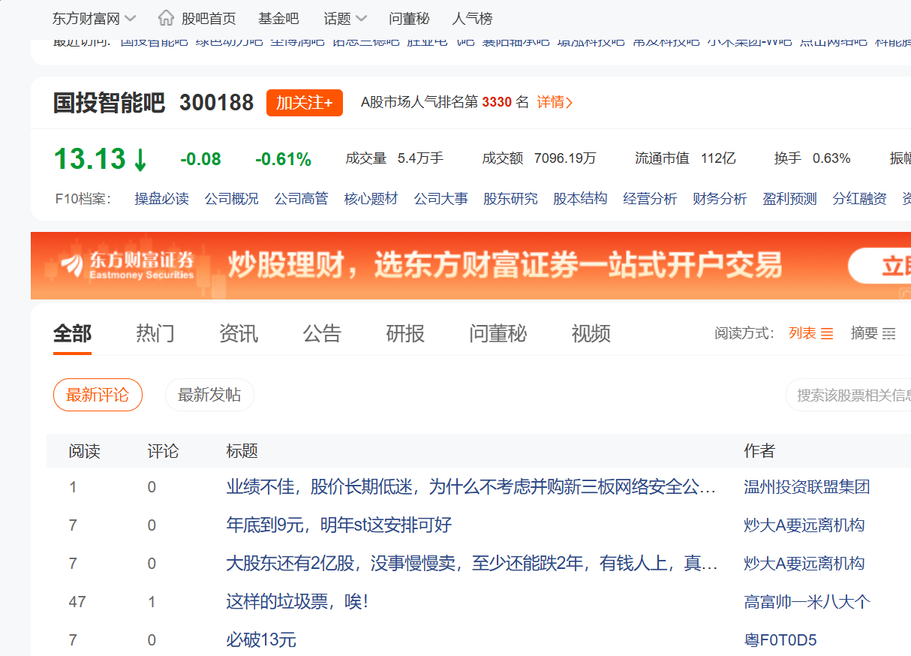Open F10 股东研究 link
The width and height of the screenshot is (911, 656).
(510, 199)
